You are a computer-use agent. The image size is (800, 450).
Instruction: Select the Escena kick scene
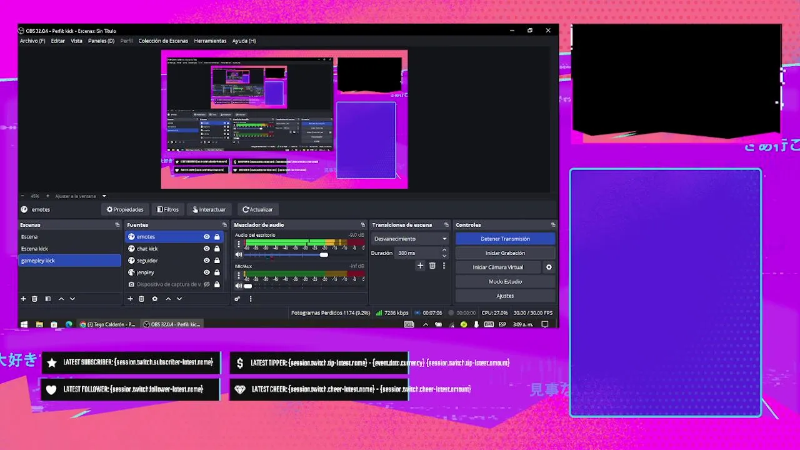pos(69,249)
